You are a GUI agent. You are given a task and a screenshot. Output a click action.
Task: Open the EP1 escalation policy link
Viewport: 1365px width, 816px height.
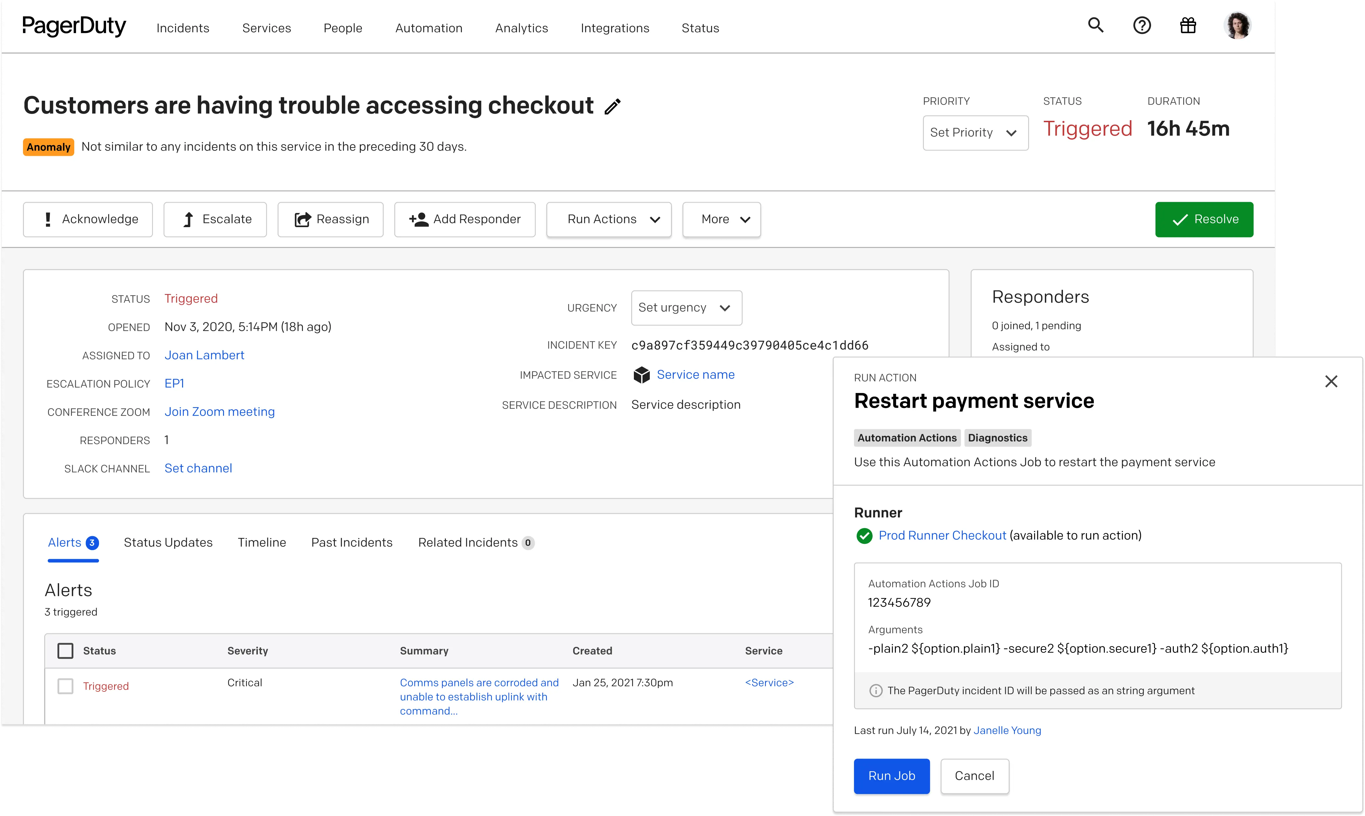pyautogui.click(x=174, y=383)
